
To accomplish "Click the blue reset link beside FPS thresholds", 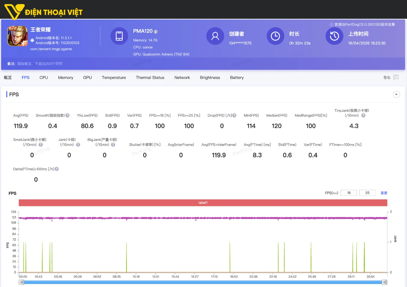I will point(384,193).
